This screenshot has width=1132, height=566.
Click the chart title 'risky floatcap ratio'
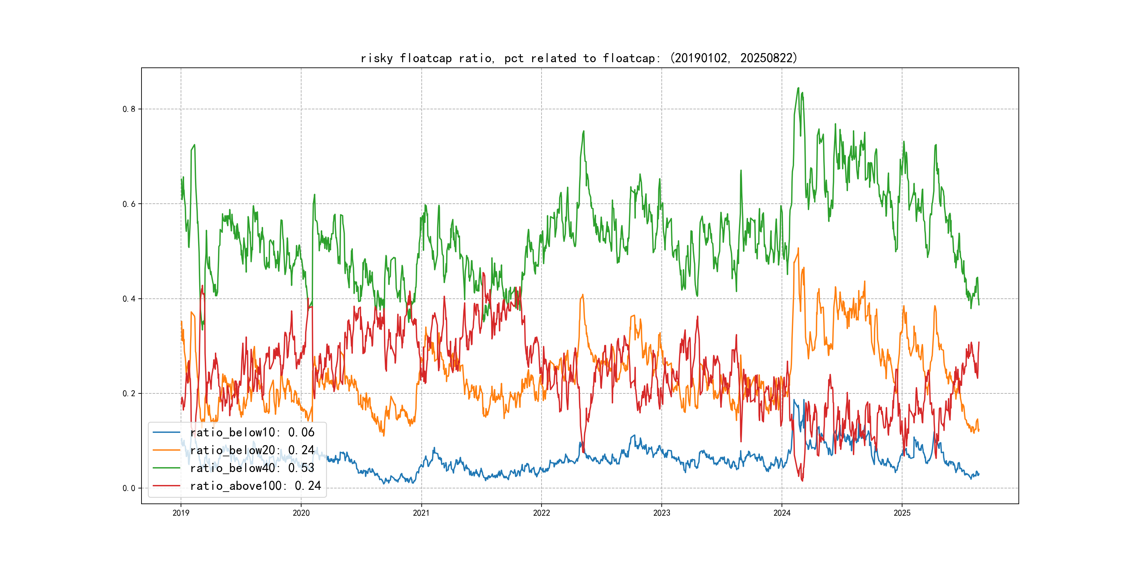tap(579, 58)
